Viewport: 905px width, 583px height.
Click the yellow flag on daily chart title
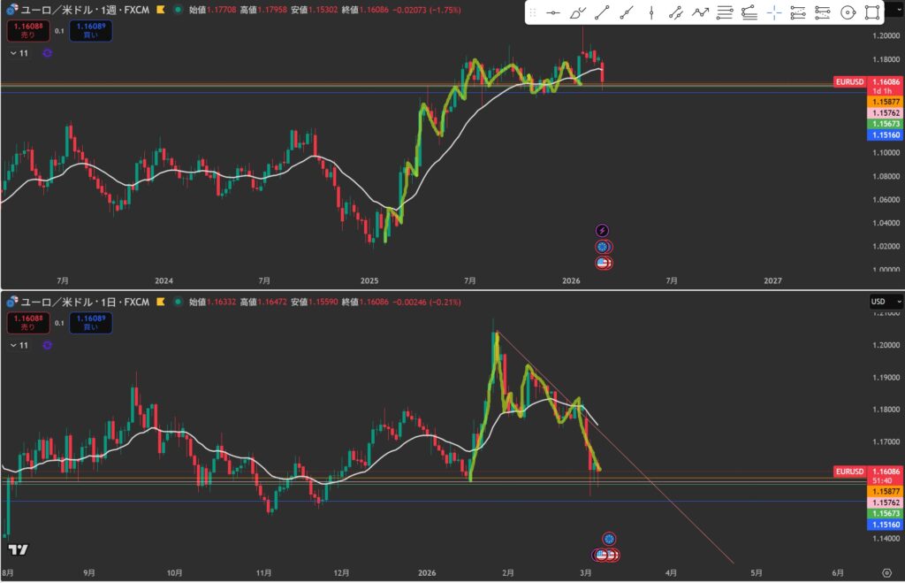tap(160, 302)
